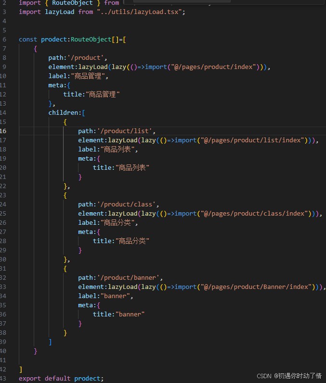Viewport: 326px width, 383px height.
Task: Click the label "商品列表" on line 18
Action: [117, 150]
